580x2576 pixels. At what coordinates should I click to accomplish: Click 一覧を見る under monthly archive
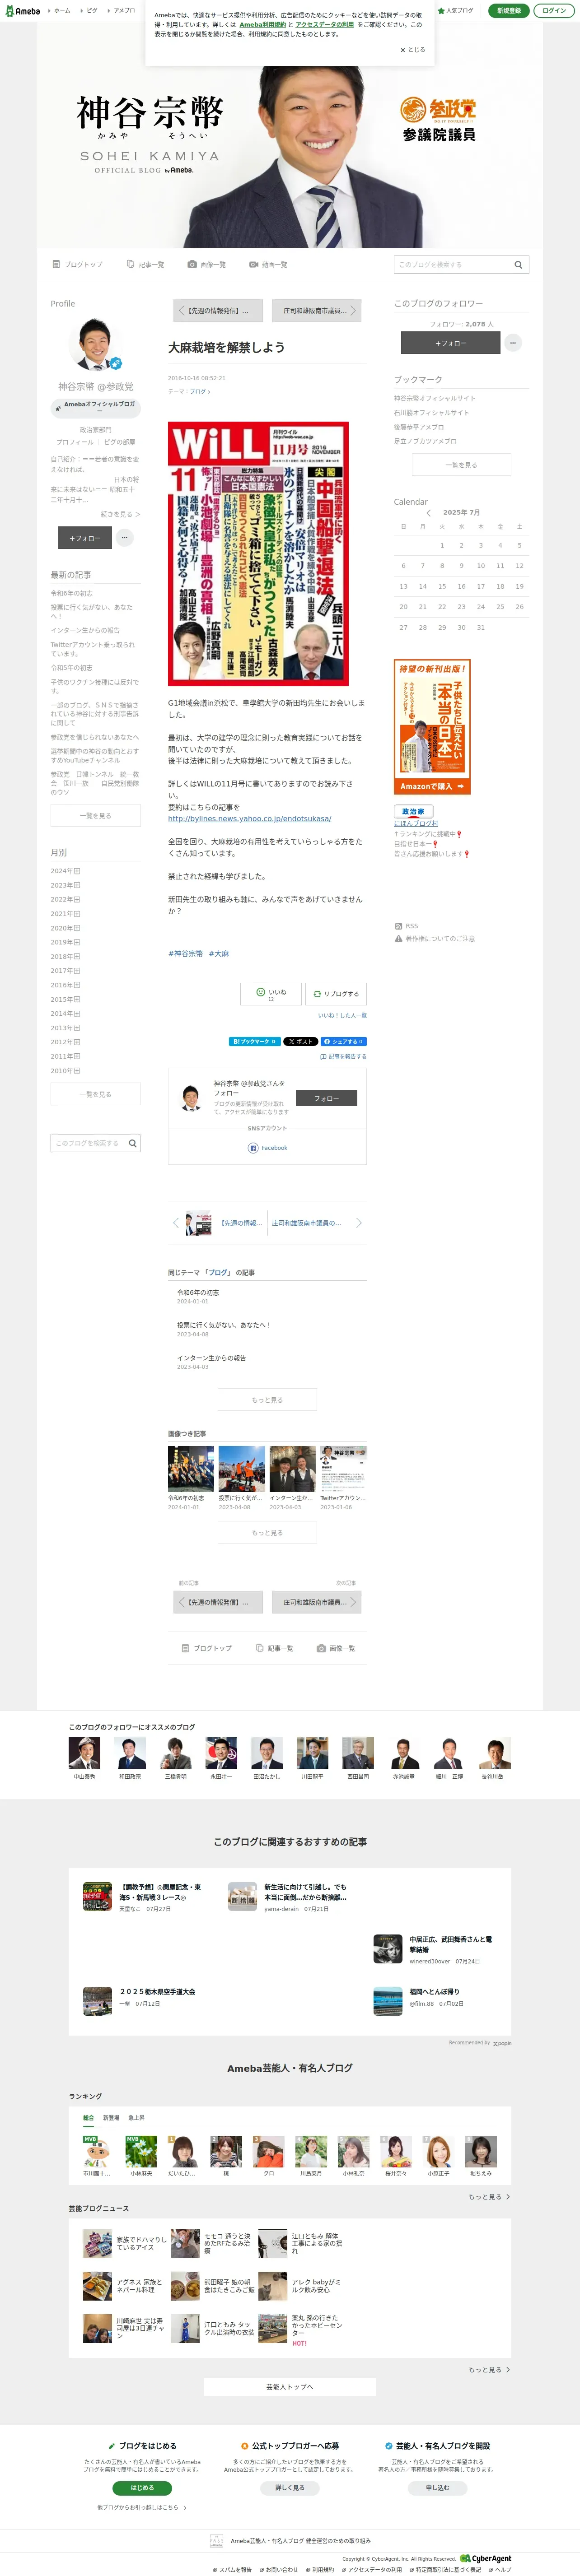coord(96,1095)
